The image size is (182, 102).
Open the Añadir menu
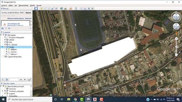tap(32, 5)
